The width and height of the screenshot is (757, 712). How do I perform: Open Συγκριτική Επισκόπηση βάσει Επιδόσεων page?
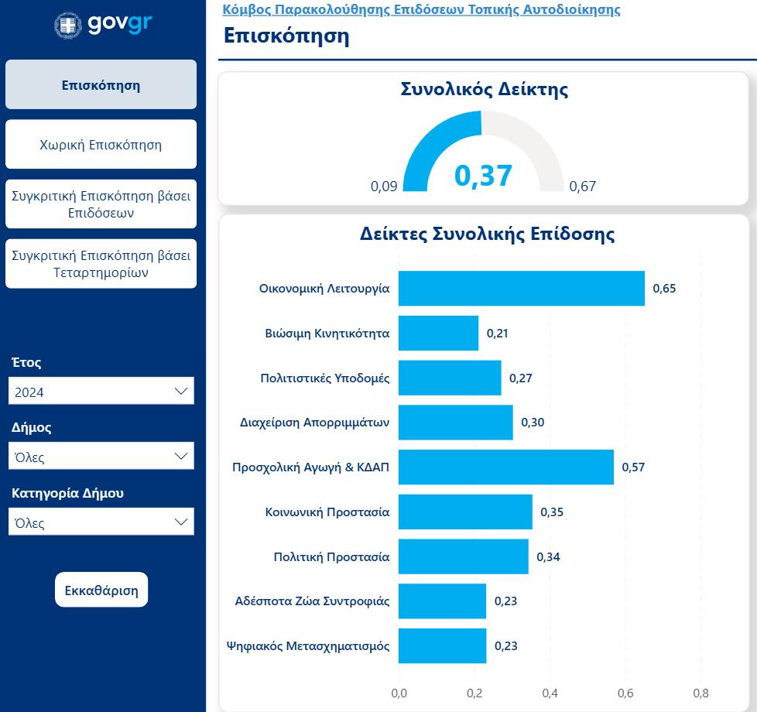pyautogui.click(x=101, y=204)
